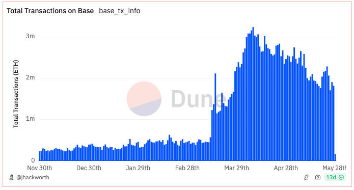This screenshot has width=354, height=190.
Task: Open the @jhackworth profile link
Action: 33,177
